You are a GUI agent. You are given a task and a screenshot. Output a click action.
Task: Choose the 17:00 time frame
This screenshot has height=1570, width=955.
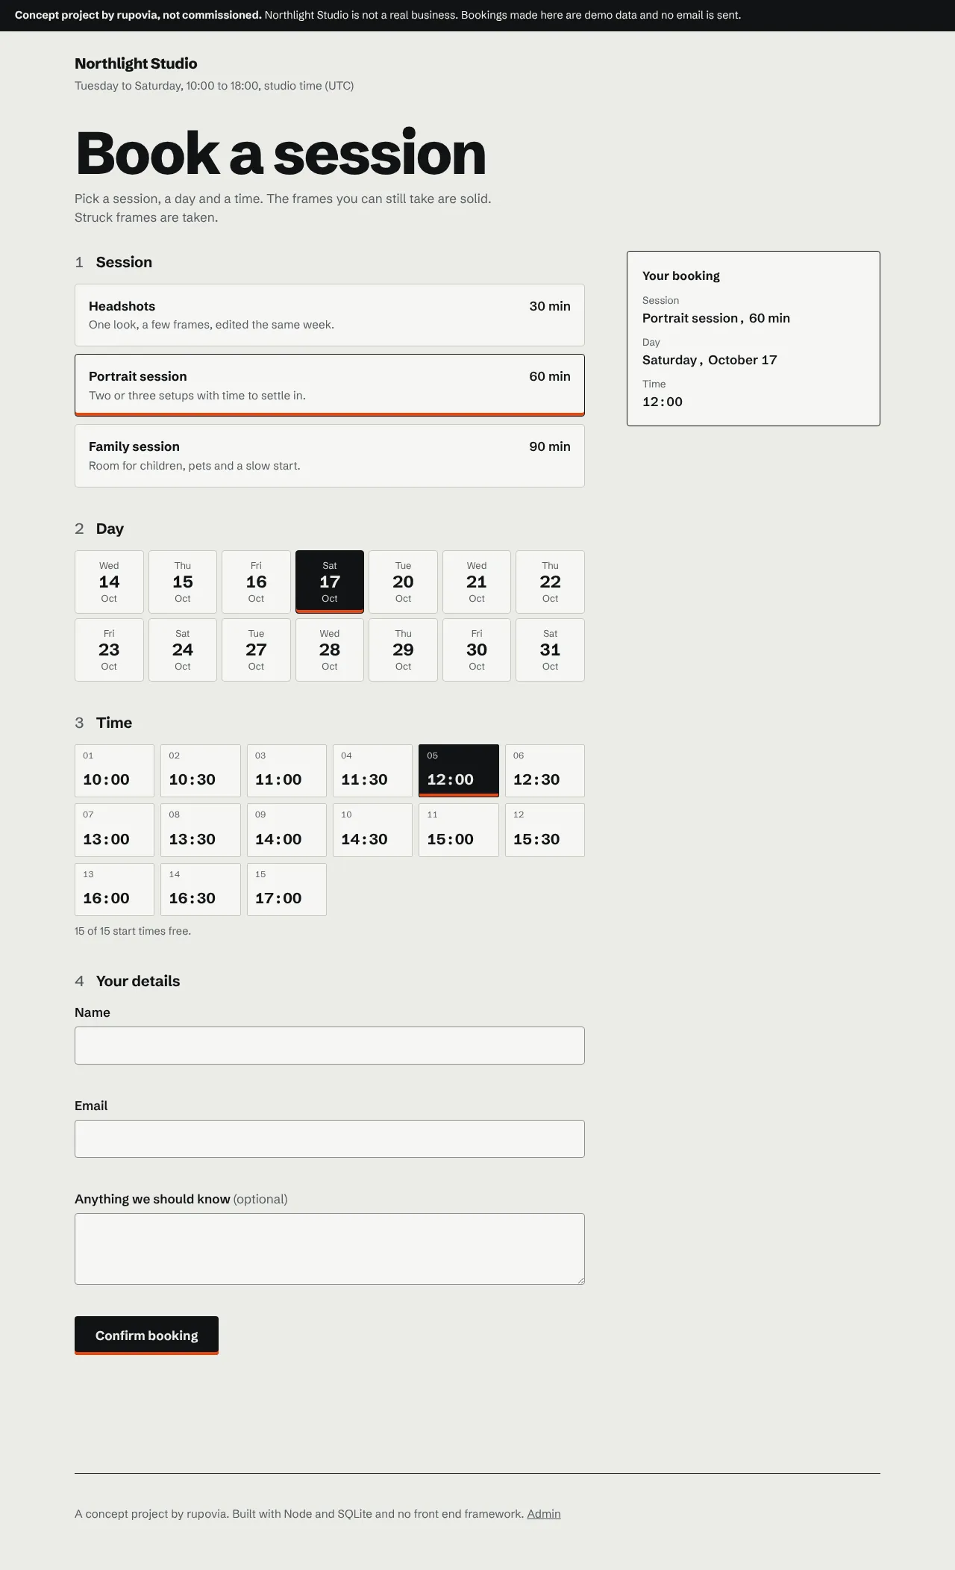pos(286,889)
